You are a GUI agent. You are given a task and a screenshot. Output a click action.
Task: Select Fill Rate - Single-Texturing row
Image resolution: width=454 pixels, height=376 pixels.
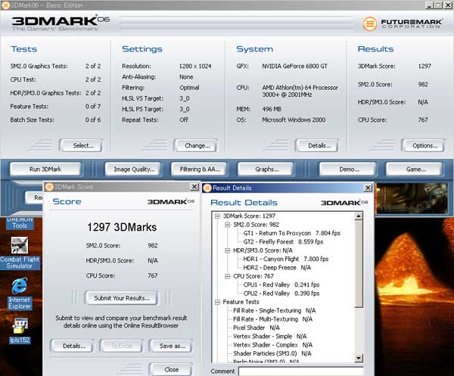[274, 311]
